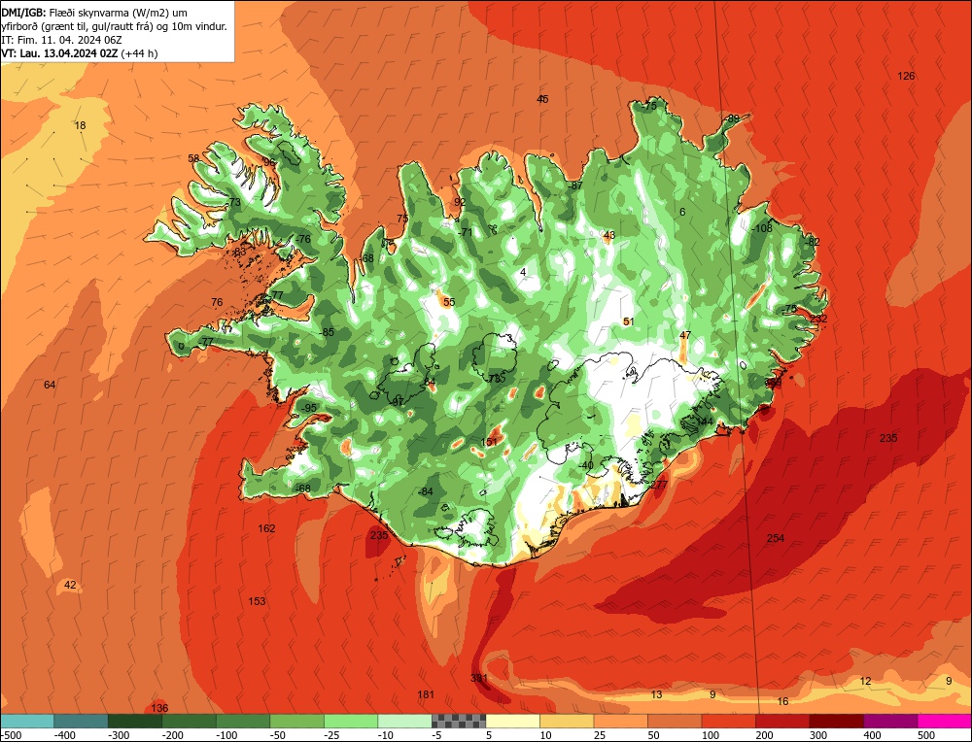
Task: Click the map value '58' near the Westfjords
Action: pyautogui.click(x=194, y=158)
